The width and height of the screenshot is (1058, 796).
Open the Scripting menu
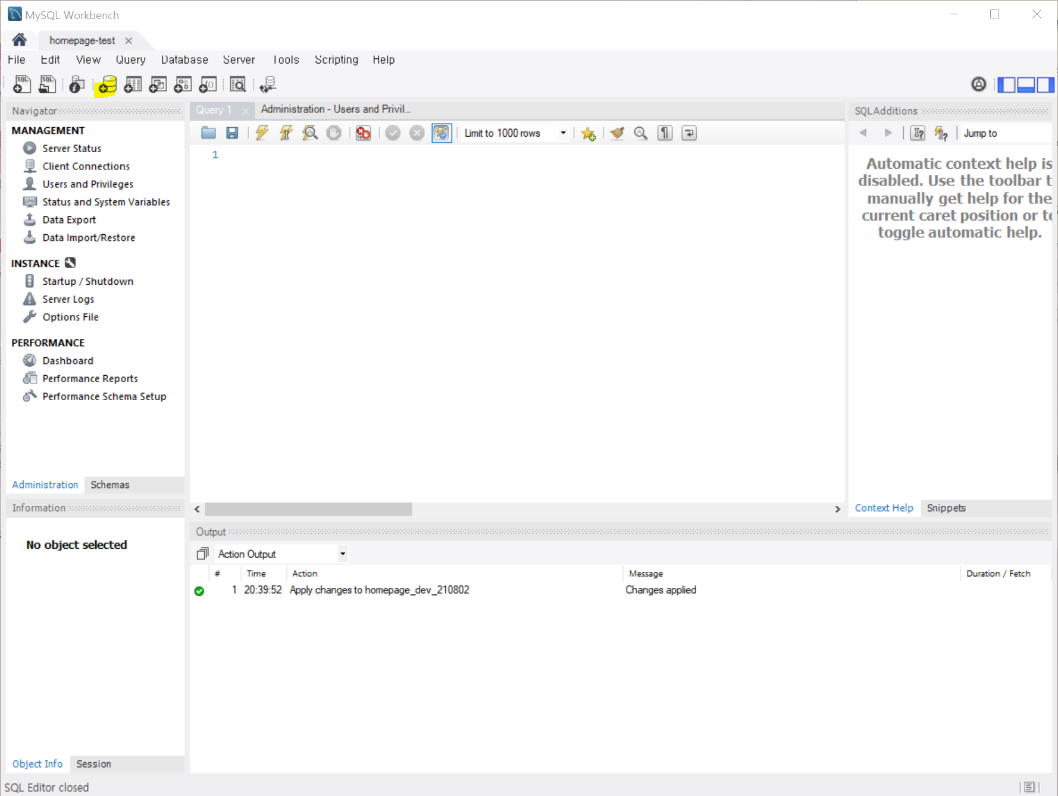pos(336,59)
